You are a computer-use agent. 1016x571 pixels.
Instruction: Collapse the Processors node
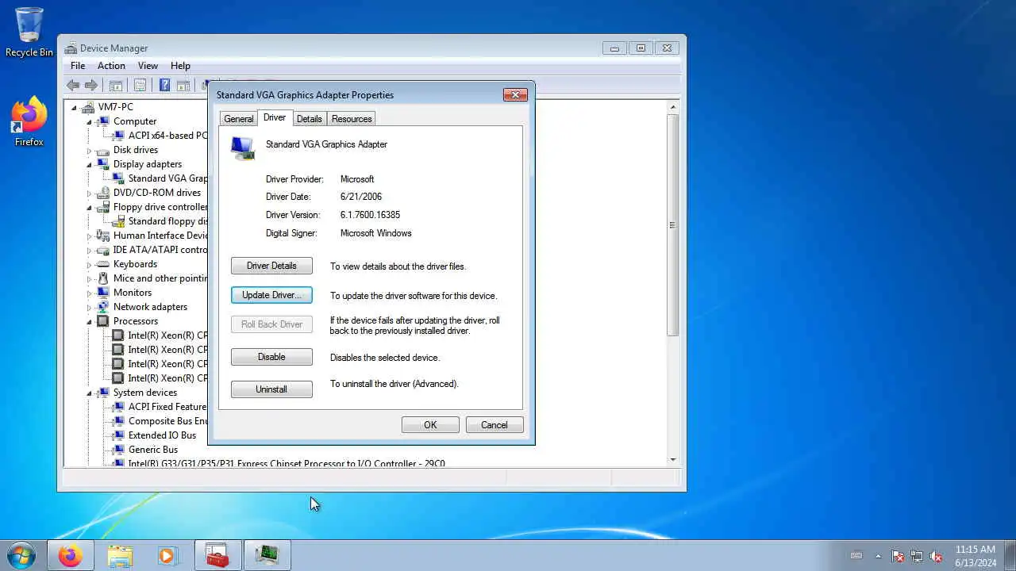pyautogui.click(x=89, y=322)
